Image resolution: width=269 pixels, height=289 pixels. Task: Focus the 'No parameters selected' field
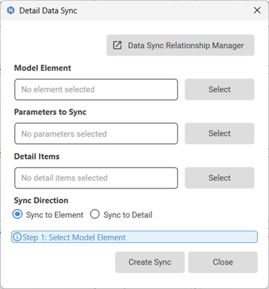tap(96, 134)
